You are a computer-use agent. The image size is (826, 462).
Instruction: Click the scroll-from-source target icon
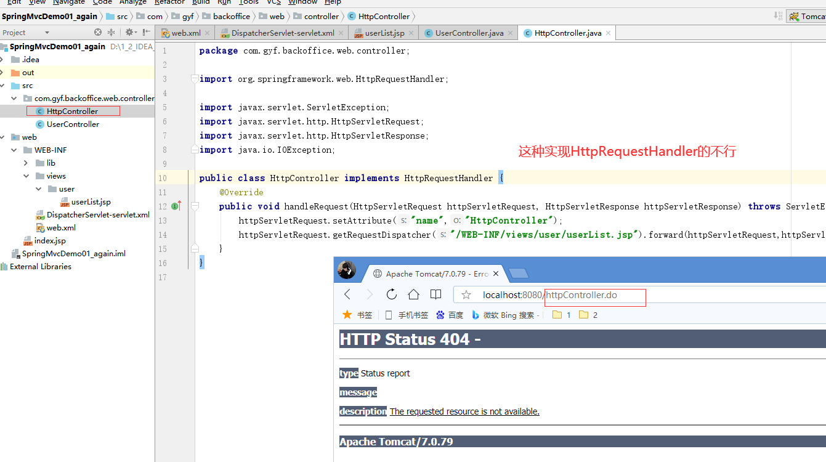pyautogui.click(x=98, y=32)
